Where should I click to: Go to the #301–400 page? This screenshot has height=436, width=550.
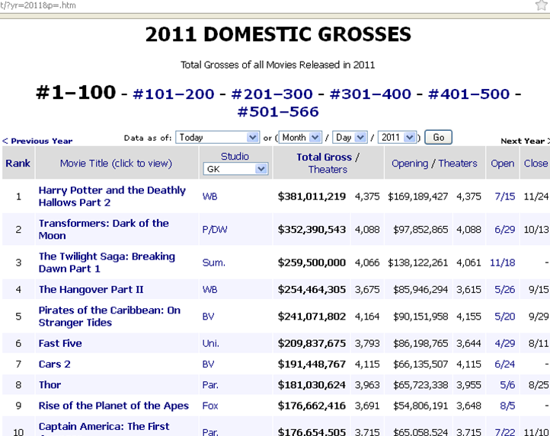point(370,94)
